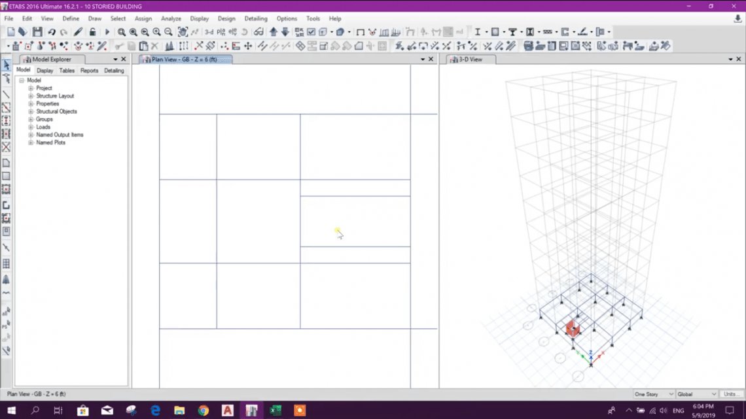
Task: Open File Explorer from the taskbar
Action: (x=179, y=410)
